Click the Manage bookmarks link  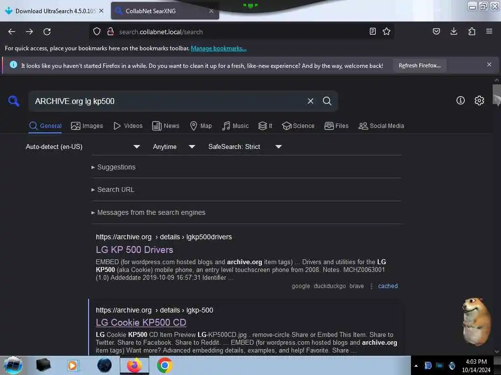(x=219, y=48)
